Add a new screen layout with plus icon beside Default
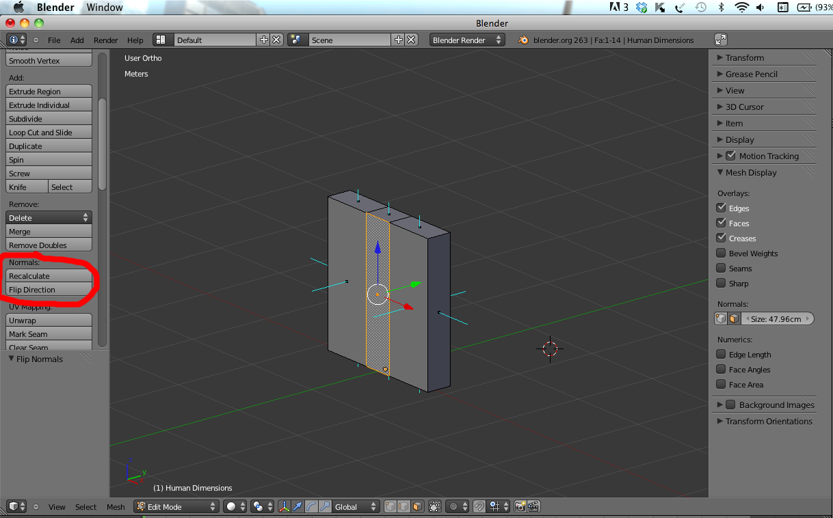Image resolution: width=833 pixels, height=518 pixels. pos(264,40)
